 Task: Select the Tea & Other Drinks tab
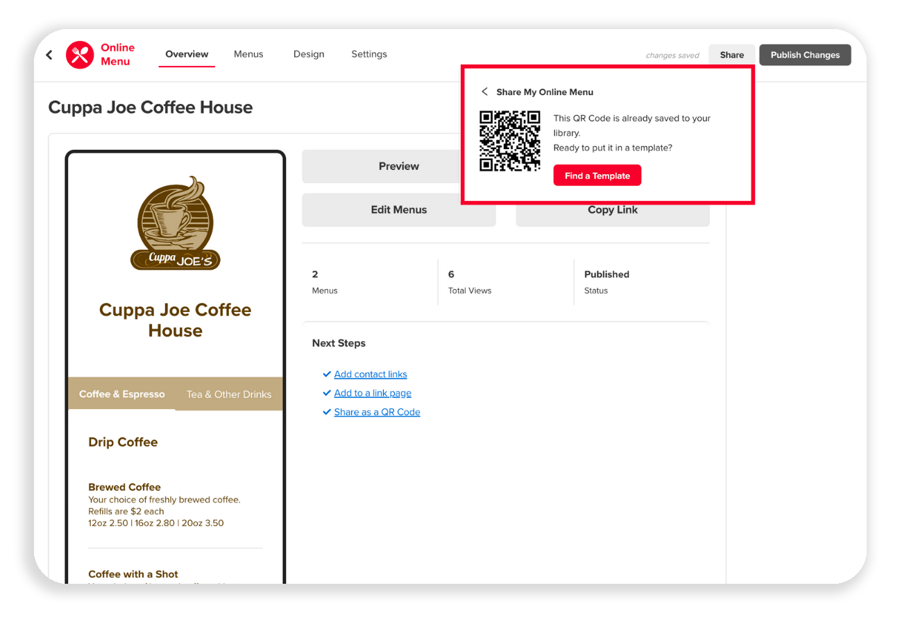coord(229,394)
